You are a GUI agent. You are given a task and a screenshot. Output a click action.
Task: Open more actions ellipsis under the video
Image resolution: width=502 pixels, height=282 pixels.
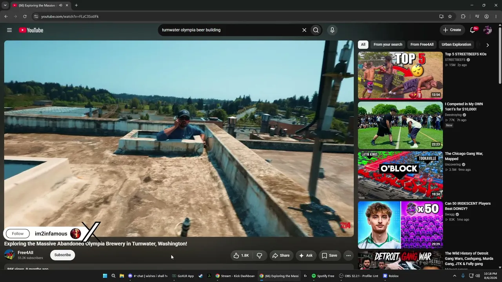pyautogui.click(x=348, y=255)
